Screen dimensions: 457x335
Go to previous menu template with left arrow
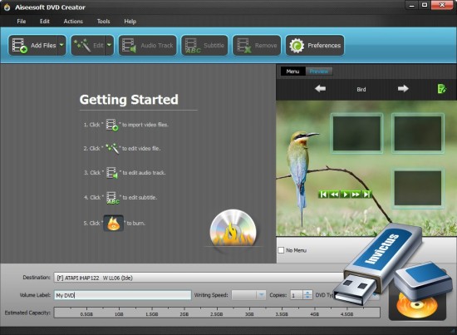point(320,88)
